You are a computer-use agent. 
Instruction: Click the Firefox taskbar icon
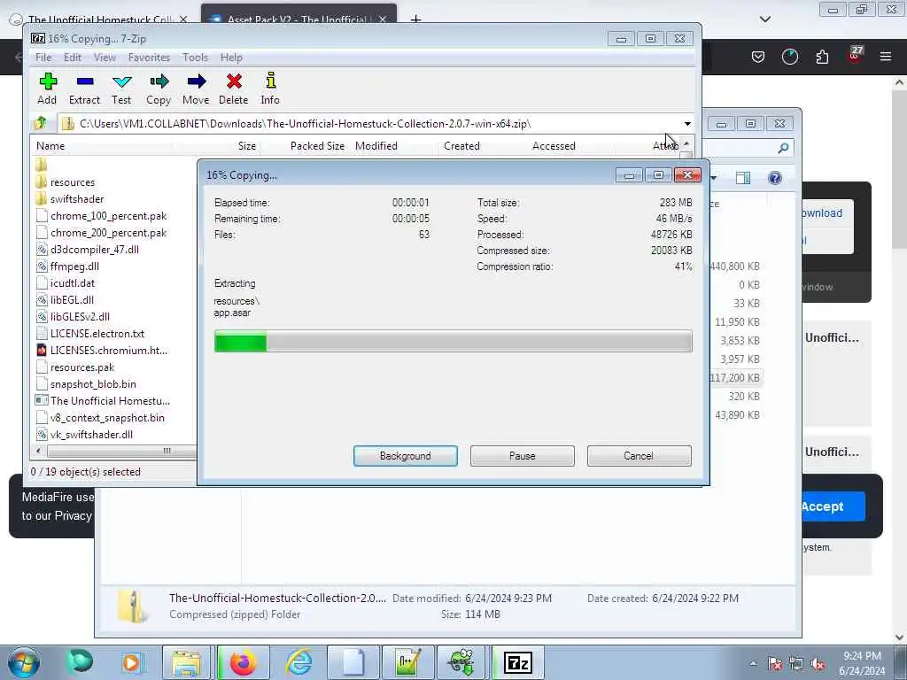pos(243,662)
